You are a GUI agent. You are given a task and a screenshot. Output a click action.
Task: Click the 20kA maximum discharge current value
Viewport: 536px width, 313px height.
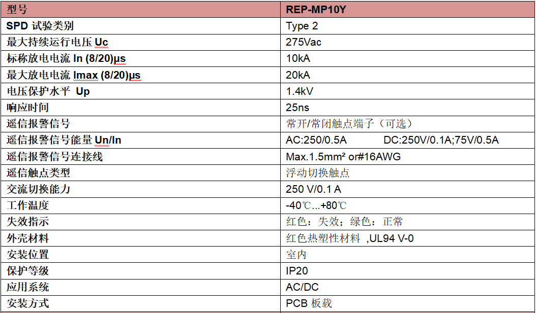pyautogui.click(x=298, y=75)
